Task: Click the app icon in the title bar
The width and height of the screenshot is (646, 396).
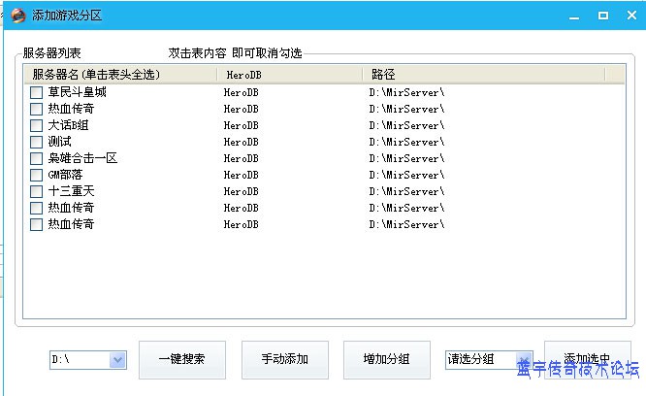Action: pos(17,16)
